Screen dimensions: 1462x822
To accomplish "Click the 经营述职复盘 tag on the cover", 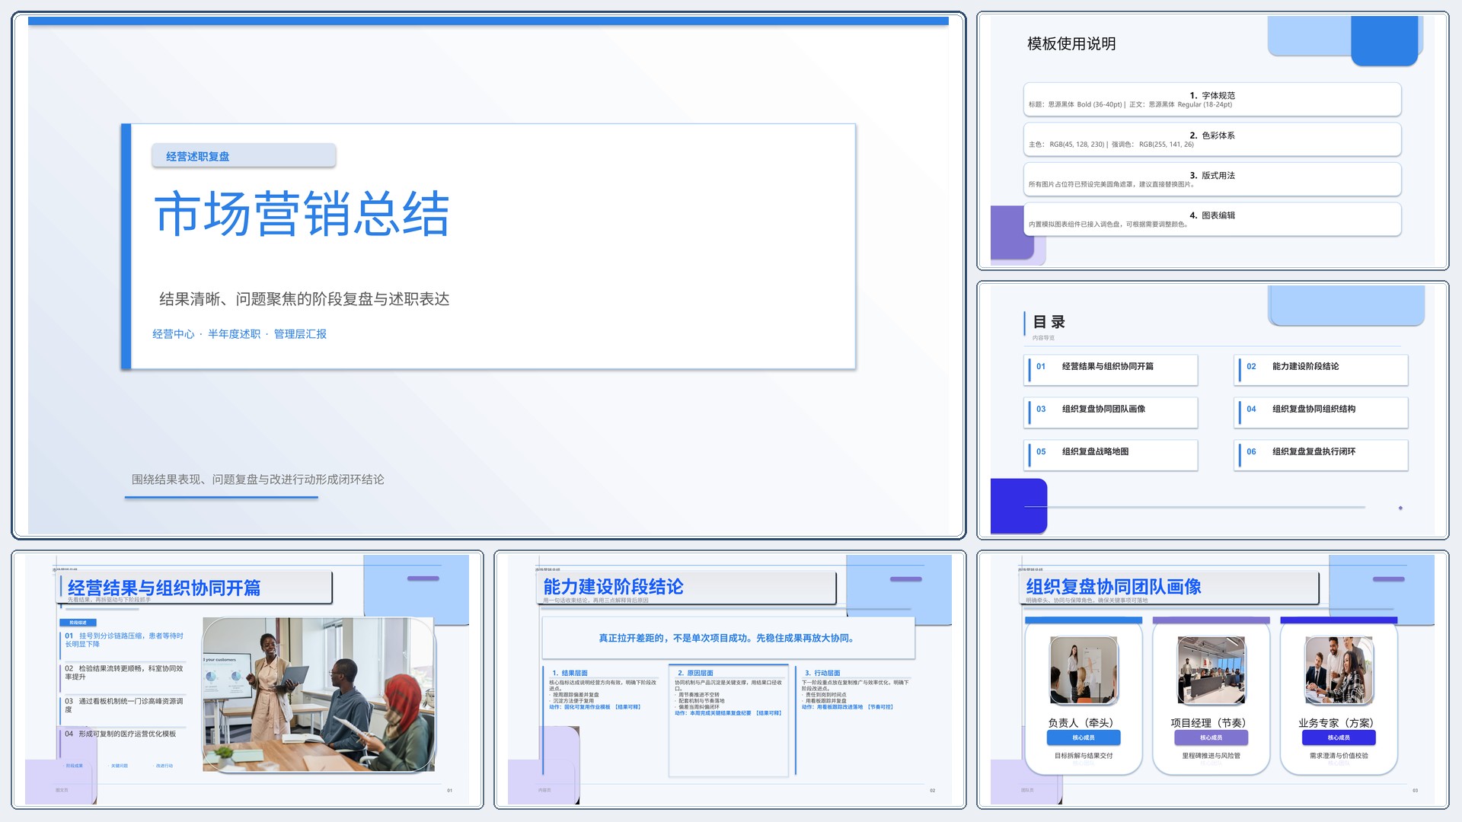I will 244,155.
